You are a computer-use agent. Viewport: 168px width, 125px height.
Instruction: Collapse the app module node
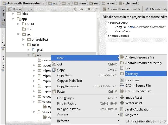tap(13, 19)
